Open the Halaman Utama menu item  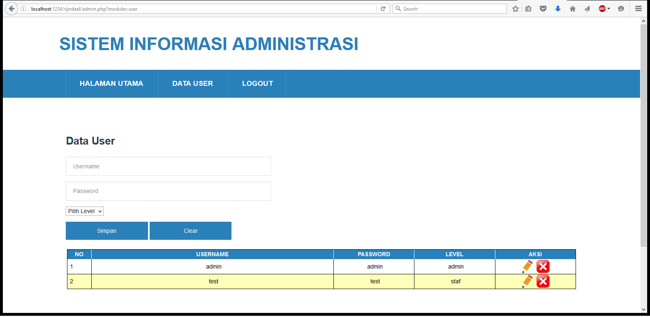(x=111, y=83)
